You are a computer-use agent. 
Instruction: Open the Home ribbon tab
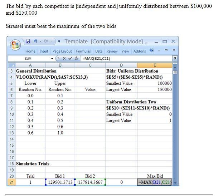(30, 51)
